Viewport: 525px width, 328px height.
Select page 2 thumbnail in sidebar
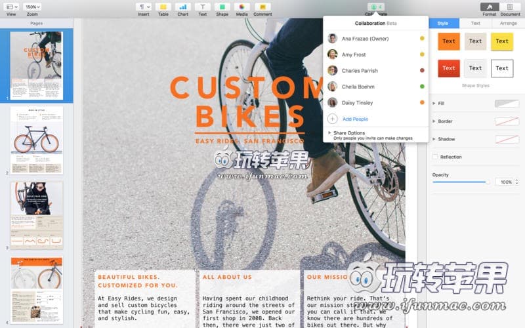point(37,138)
